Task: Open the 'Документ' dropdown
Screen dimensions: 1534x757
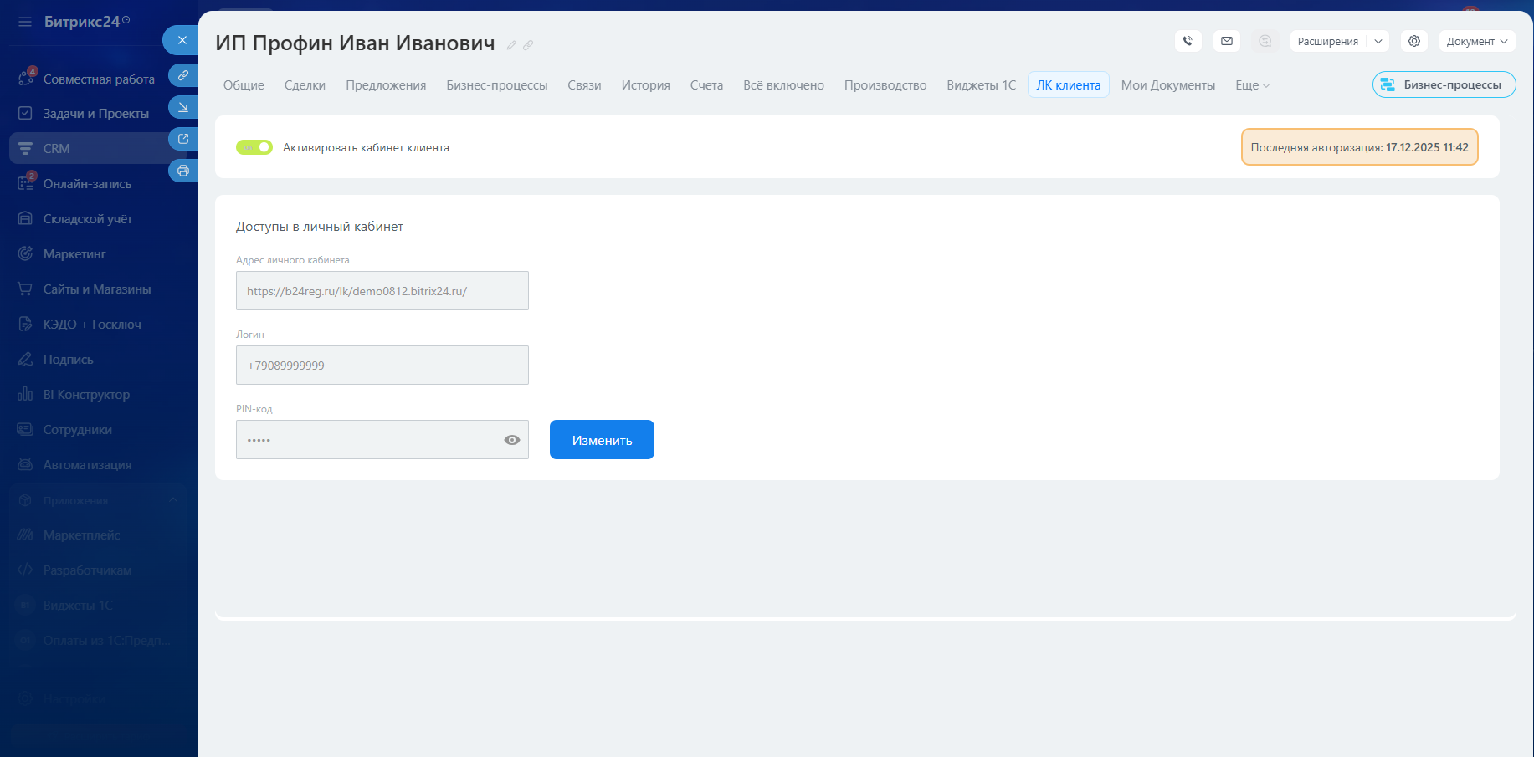Action: click(x=1476, y=41)
